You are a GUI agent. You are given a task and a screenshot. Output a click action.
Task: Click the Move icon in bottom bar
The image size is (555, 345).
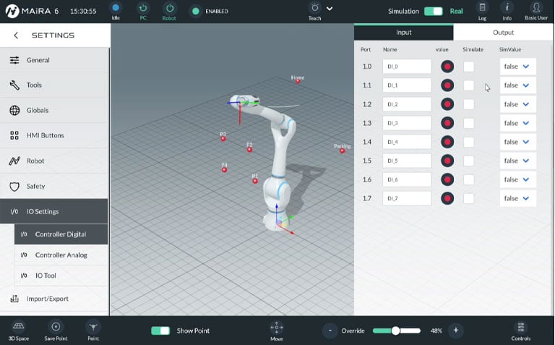[x=276, y=327]
